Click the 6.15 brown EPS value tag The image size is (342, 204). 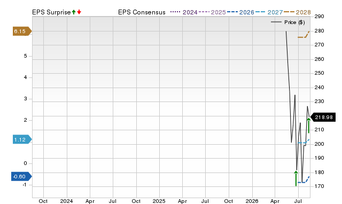click(22, 31)
